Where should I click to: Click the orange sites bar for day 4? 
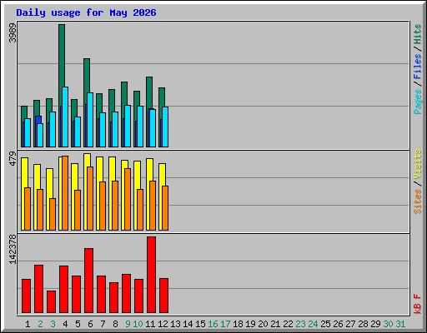click(x=65, y=193)
